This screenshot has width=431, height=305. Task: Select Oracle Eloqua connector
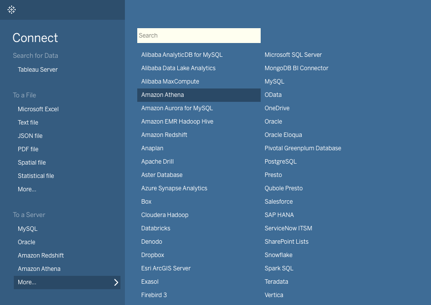(283, 135)
